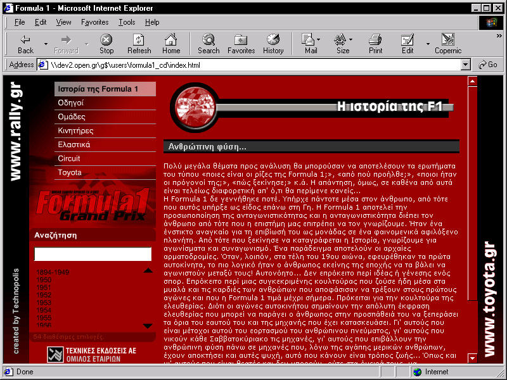
Task: Open the Edit button dropdown arrow
Action: (x=428, y=44)
